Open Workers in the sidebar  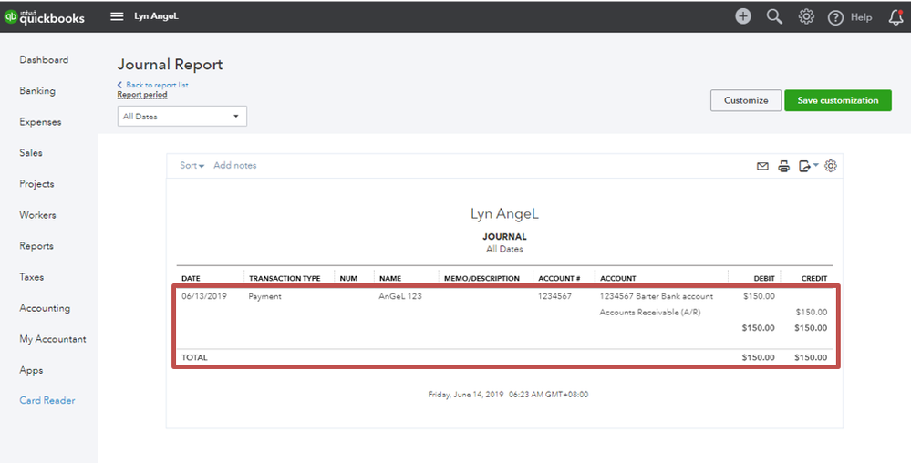(37, 215)
